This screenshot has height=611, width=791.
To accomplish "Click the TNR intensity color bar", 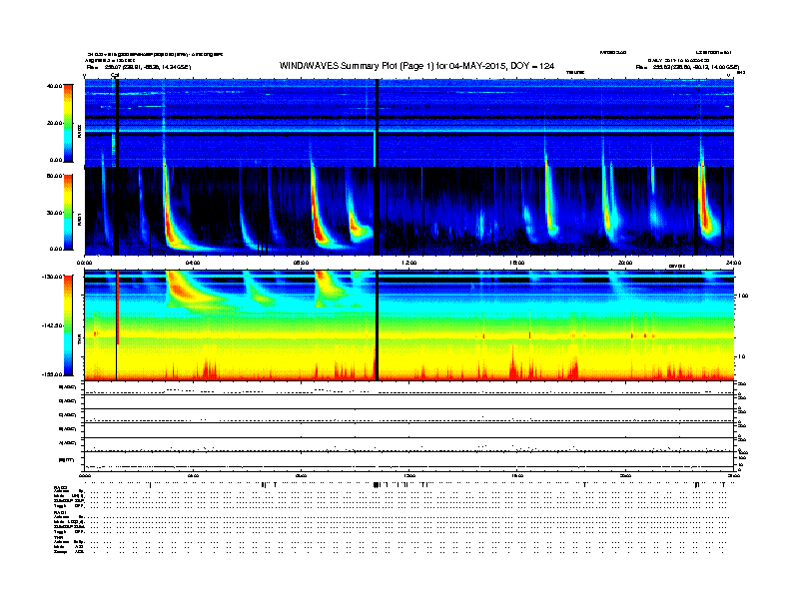I will [68, 325].
